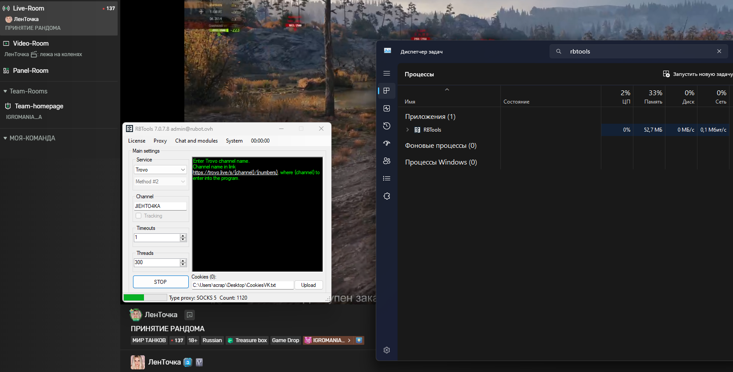
Task: Open the Details page in Task Manager
Action: (x=387, y=179)
